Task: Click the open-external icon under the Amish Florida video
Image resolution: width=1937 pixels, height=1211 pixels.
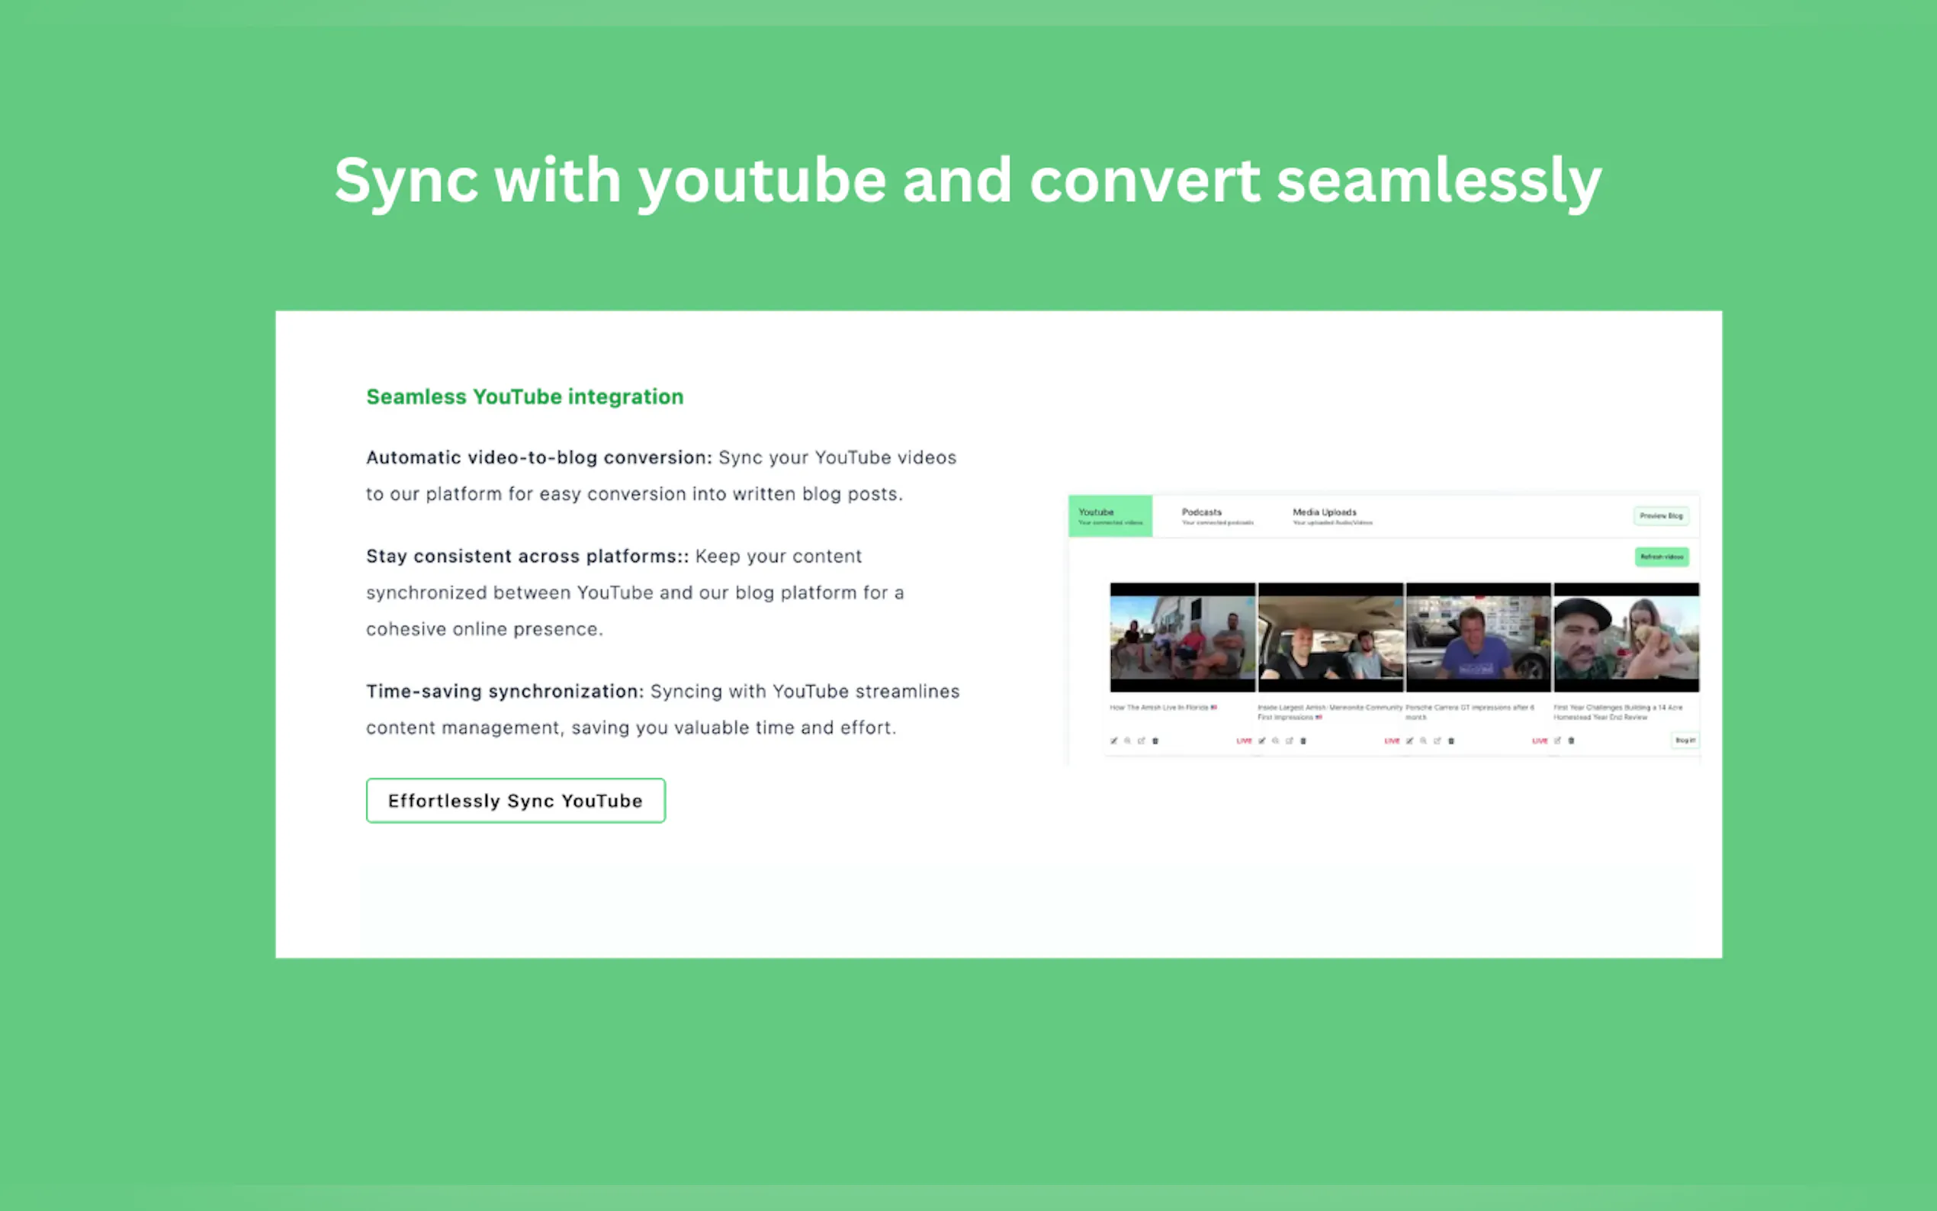Action: point(1141,740)
